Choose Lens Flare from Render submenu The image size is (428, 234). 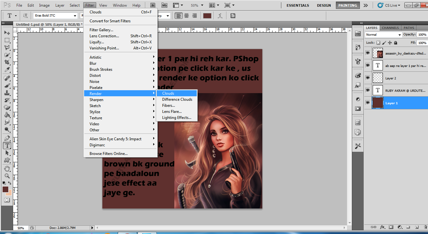coord(177,111)
